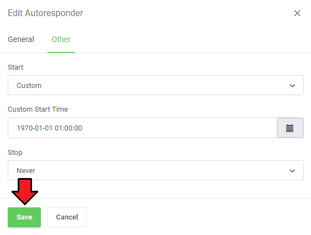Click the "Stop" field label
311x235 pixels.
click(15, 153)
